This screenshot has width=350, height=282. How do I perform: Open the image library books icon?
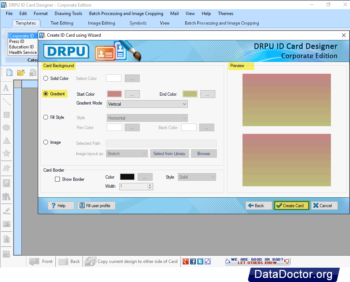(7, 197)
